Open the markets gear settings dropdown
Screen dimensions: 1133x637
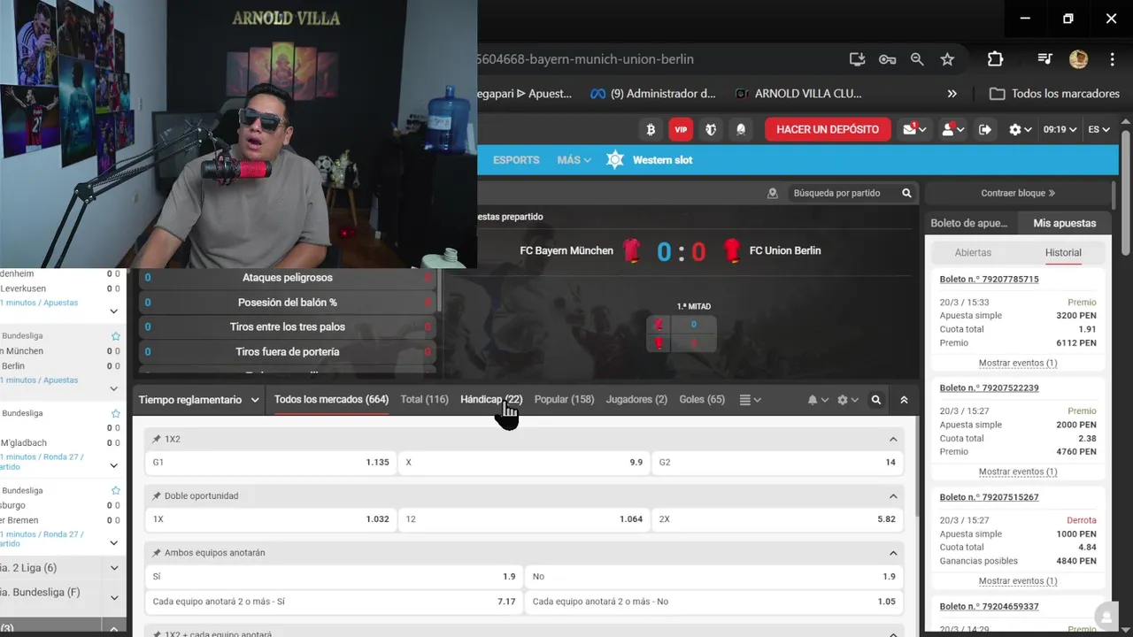pyautogui.click(x=848, y=400)
